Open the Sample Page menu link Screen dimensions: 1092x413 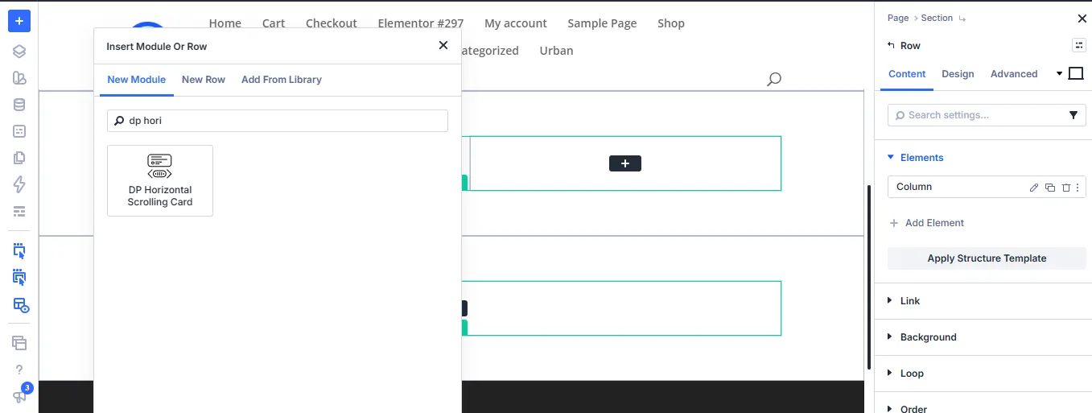602,23
